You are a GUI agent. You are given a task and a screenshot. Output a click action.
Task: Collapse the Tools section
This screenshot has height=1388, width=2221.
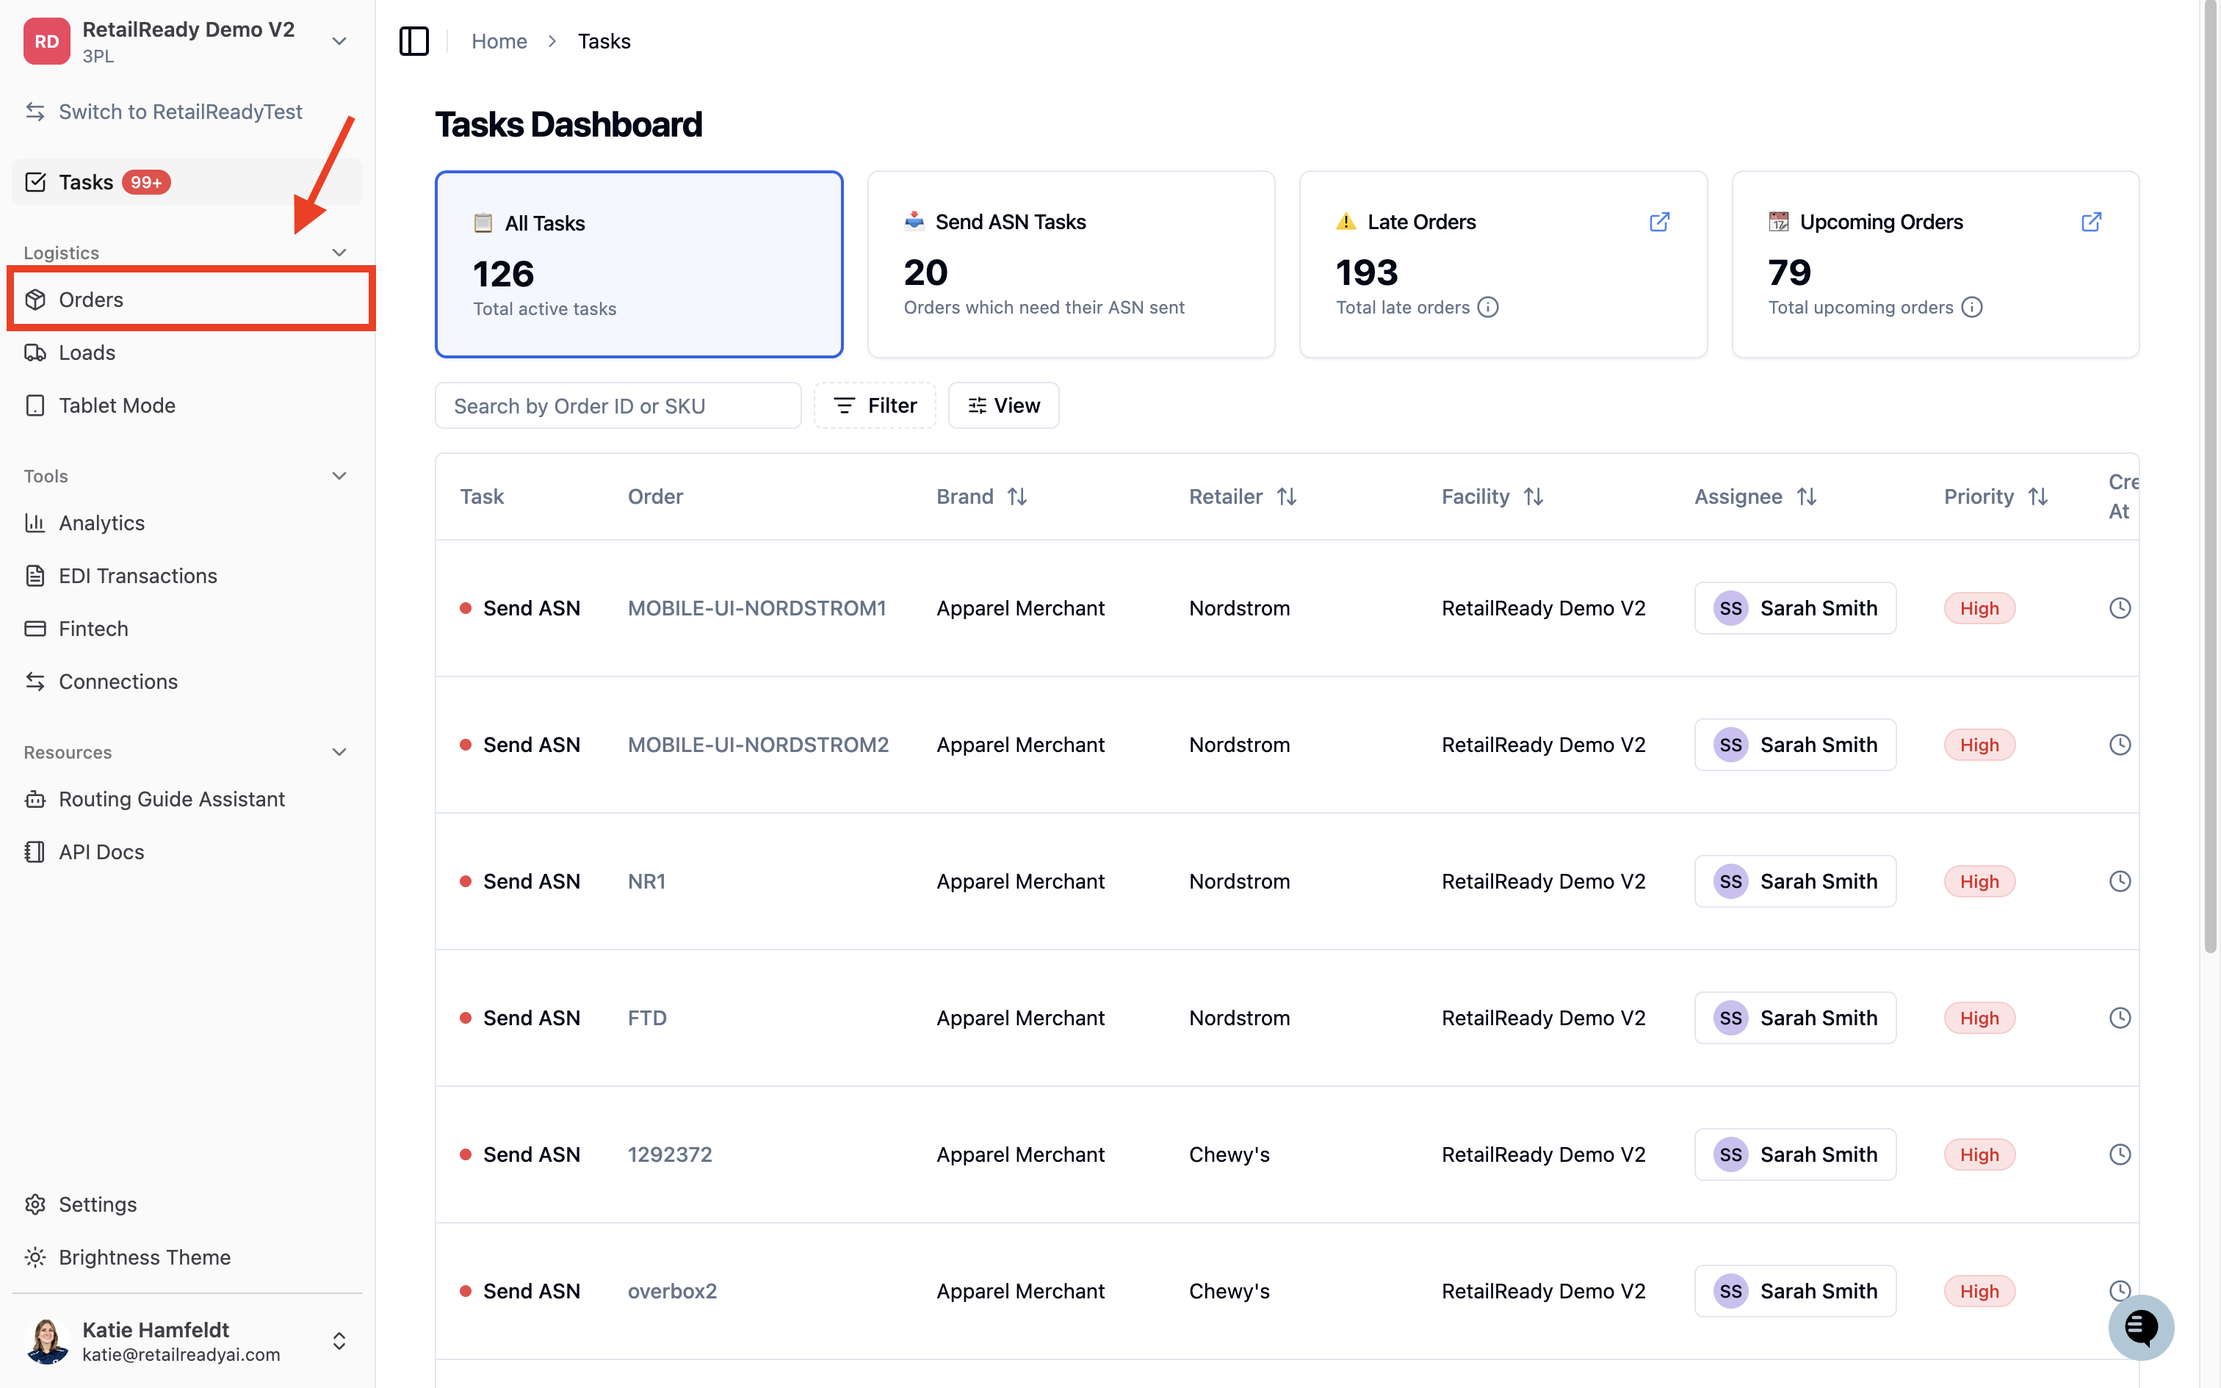pyautogui.click(x=339, y=476)
